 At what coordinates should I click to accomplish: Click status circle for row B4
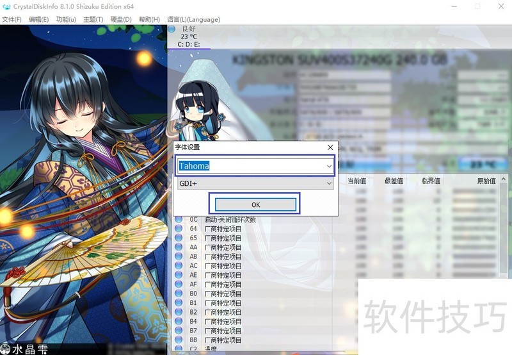(179, 321)
